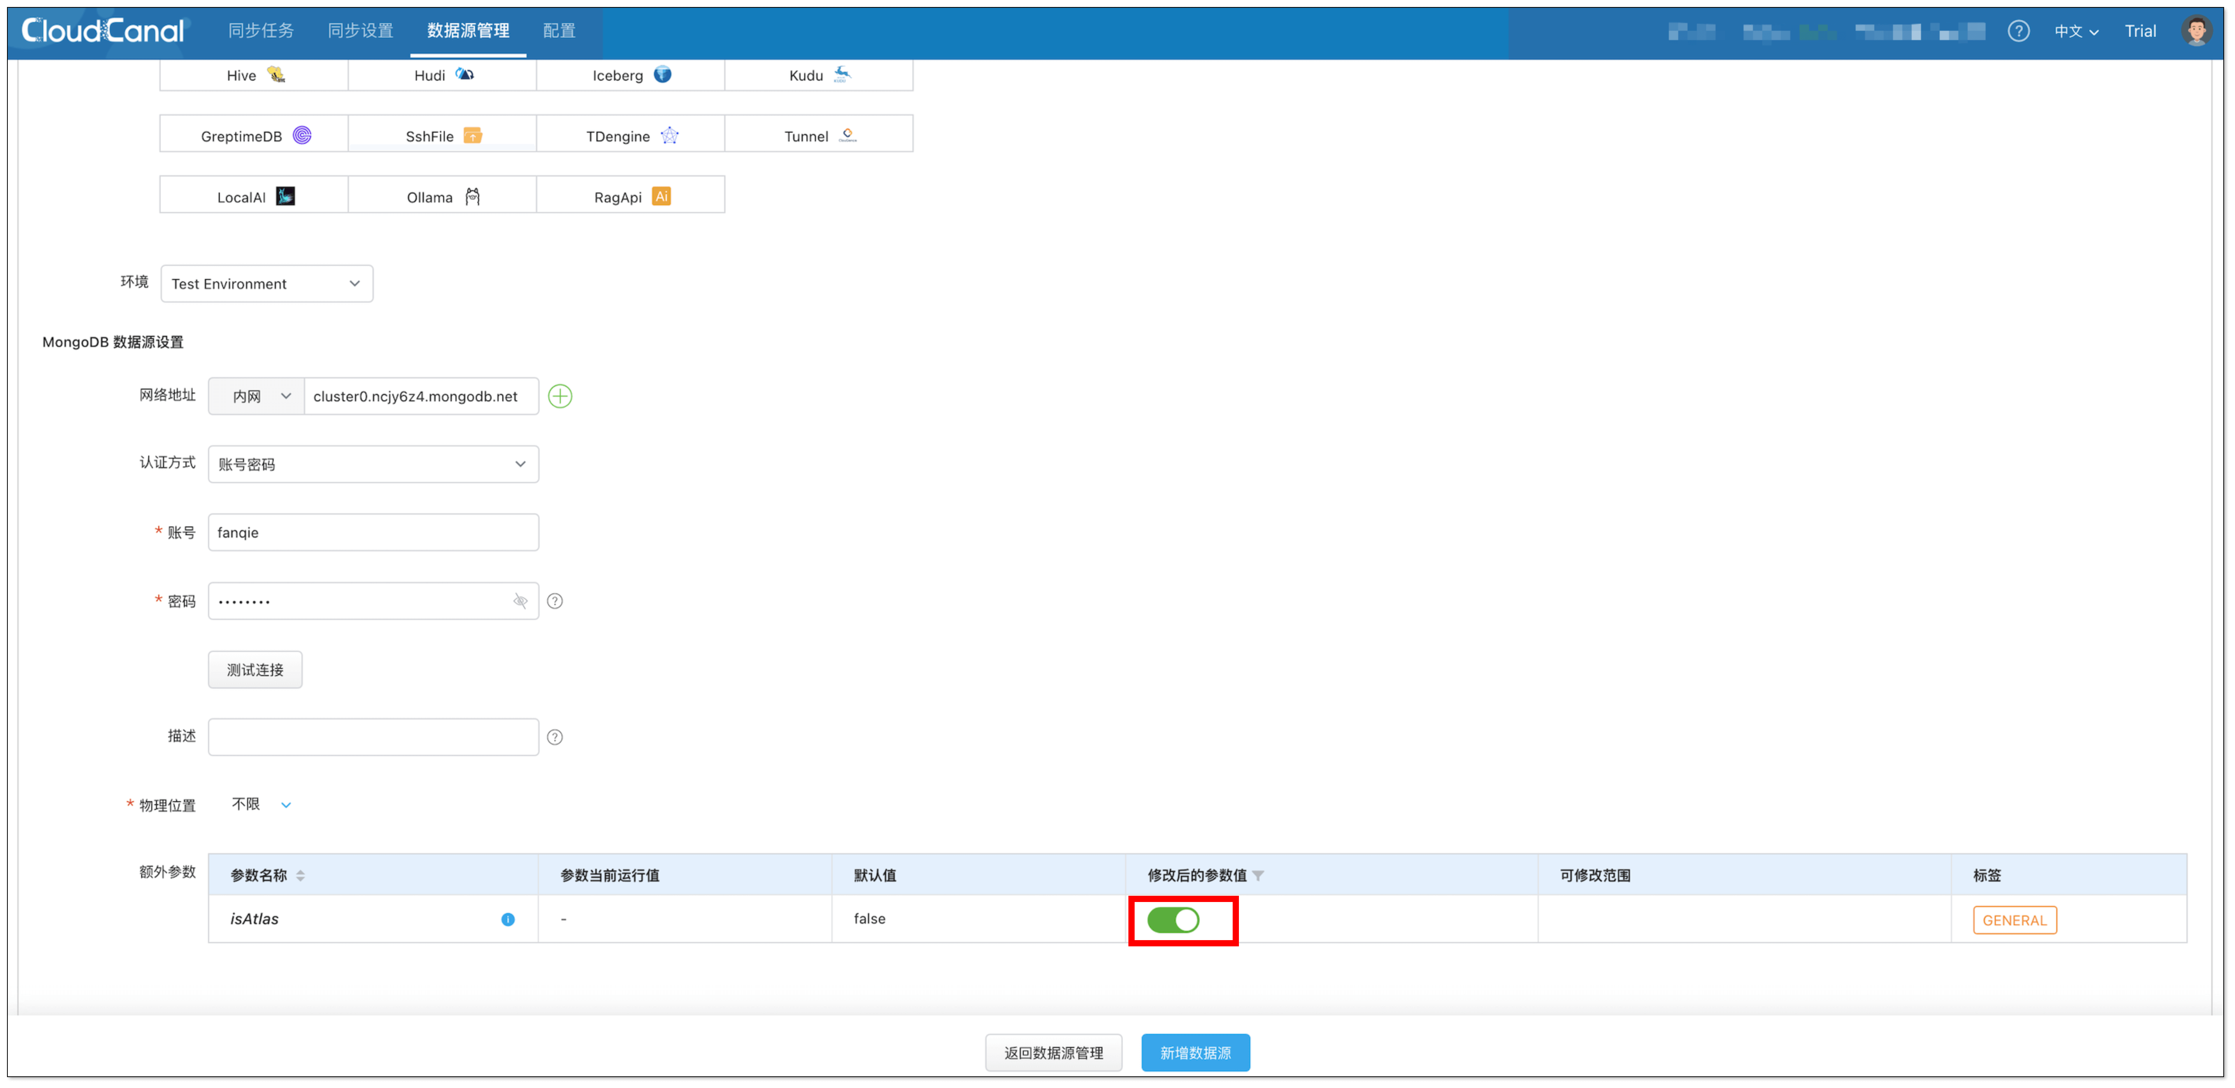The image size is (2235, 1088).
Task: Toggle the isAtlas parameter switch
Action: (1173, 920)
